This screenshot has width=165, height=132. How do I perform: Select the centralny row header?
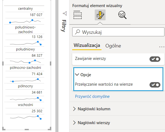tap(26, 9)
